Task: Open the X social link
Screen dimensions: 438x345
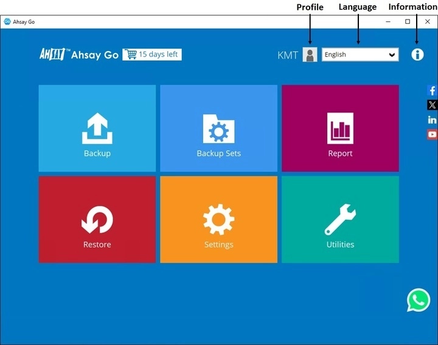Action: [x=432, y=105]
